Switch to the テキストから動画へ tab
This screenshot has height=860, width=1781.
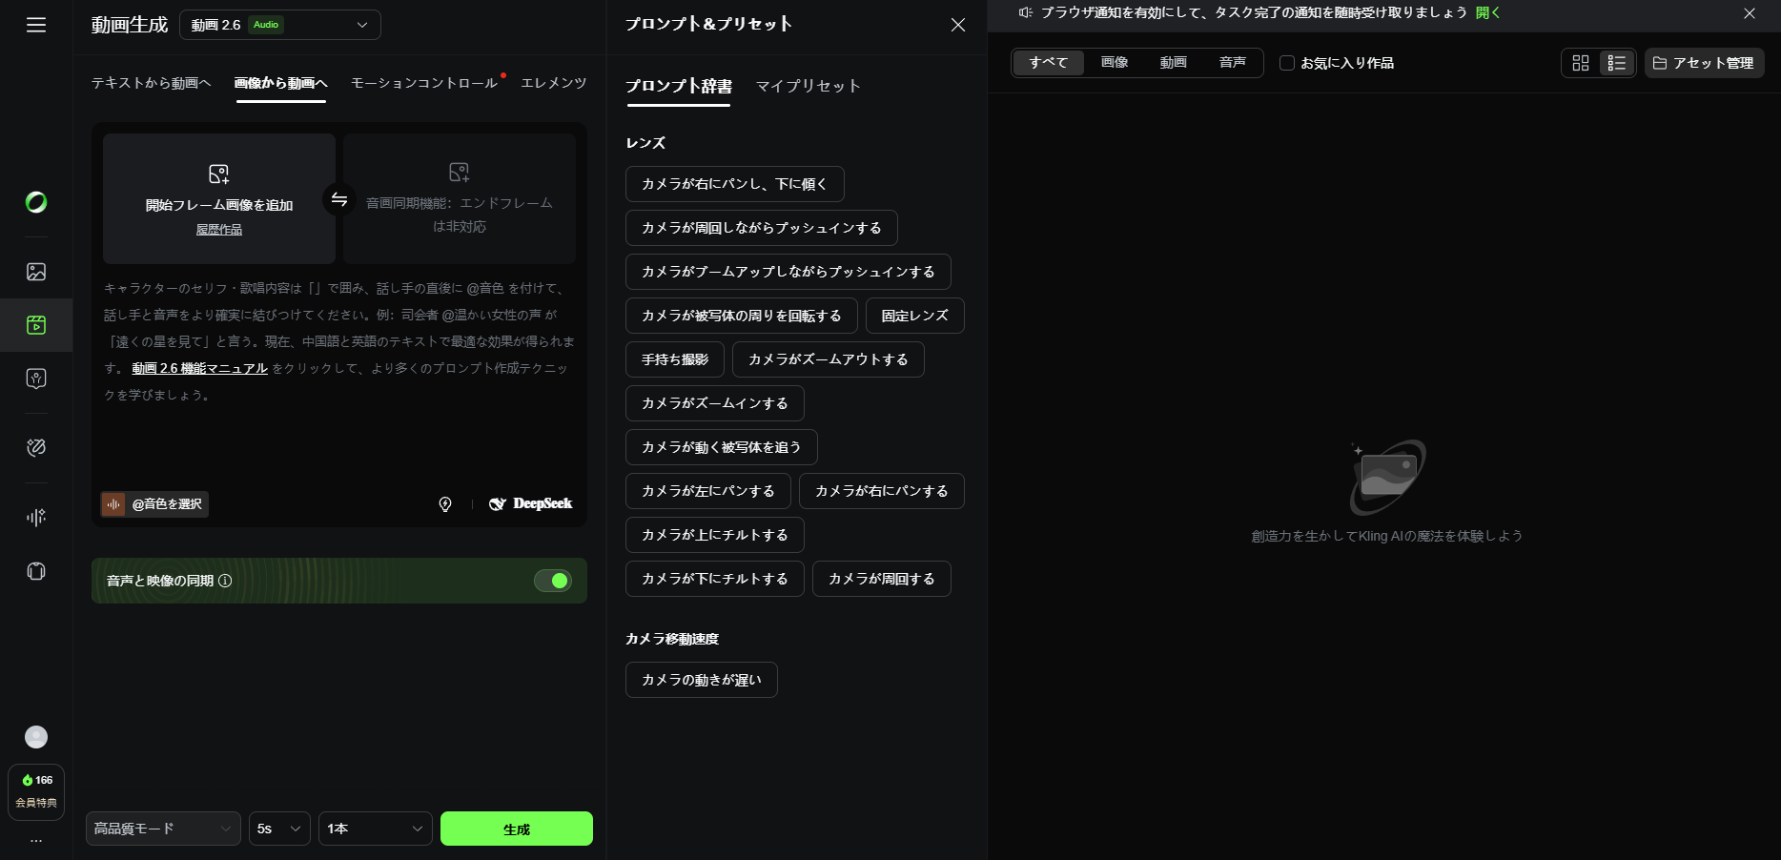pyautogui.click(x=151, y=83)
